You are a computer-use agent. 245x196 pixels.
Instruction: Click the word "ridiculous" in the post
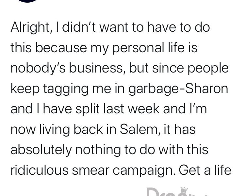pos(40,170)
